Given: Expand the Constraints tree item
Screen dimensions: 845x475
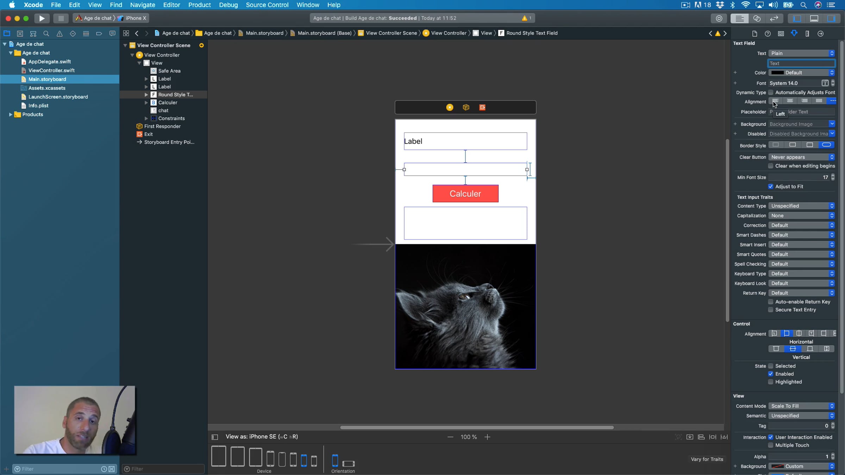Looking at the screenshot, I should tap(146, 119).
